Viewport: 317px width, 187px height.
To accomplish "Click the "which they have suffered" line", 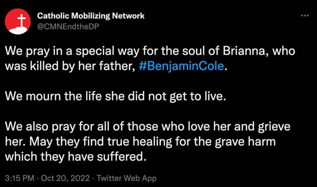I will pyautogui.click(x=75, y=157).
